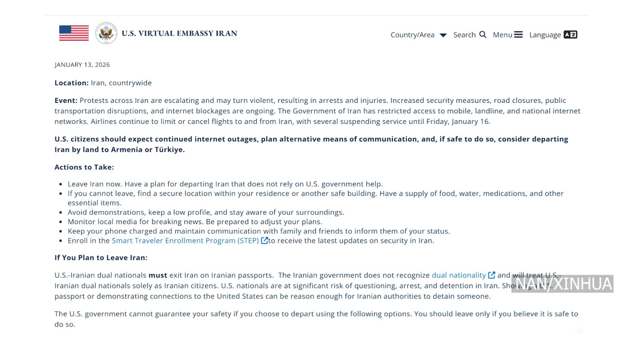Open Smart Traveler Enrollment Program (STEP) link

(x=185, y=240)
